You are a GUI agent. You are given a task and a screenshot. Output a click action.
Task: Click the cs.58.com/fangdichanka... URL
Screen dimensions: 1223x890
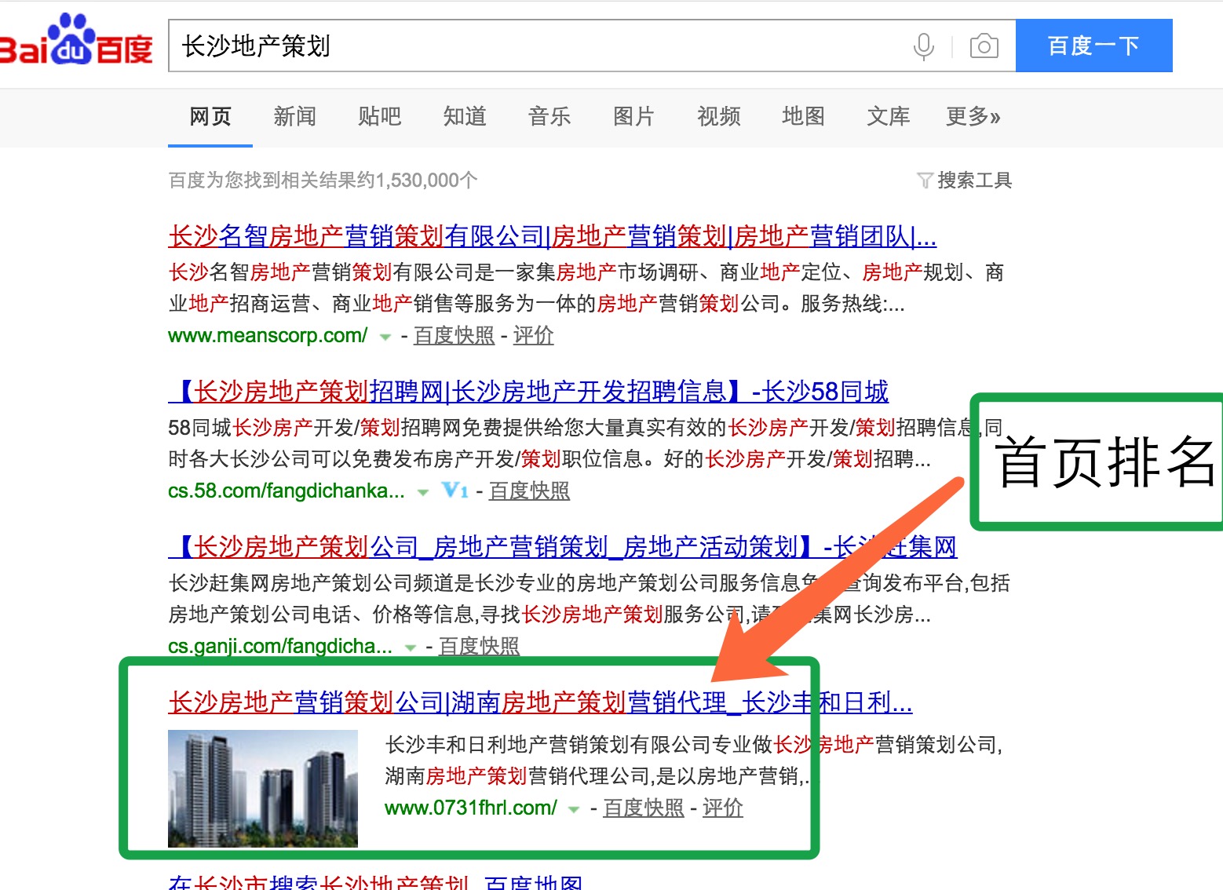point(287,491)
